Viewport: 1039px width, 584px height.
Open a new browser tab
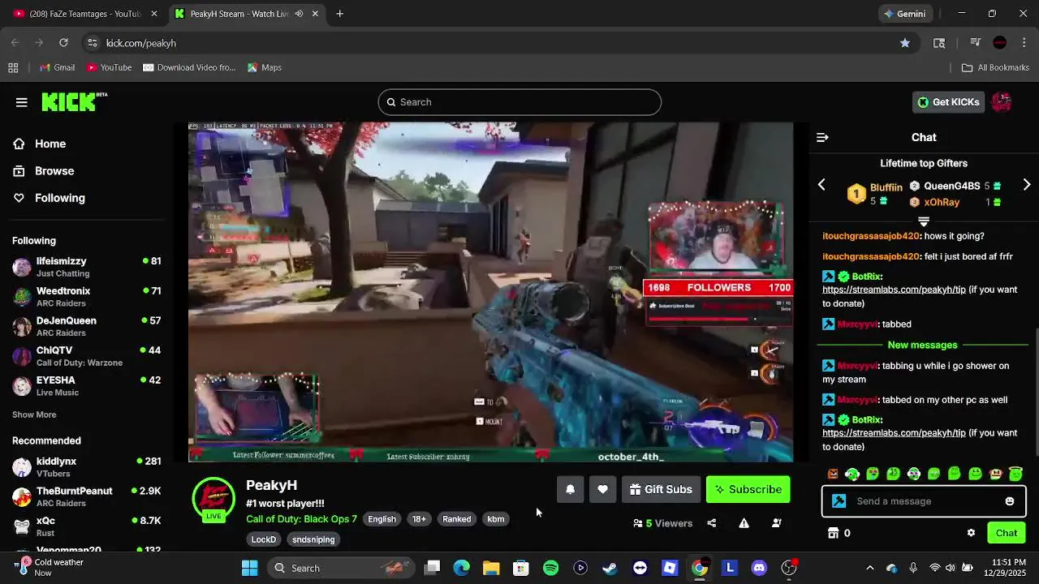click(x=340, y=14)
